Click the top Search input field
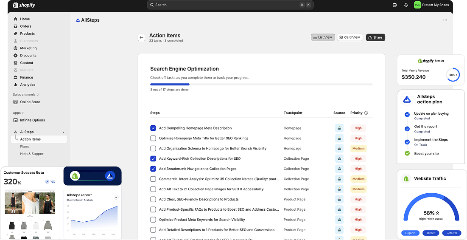Viewport: 467px width, 240px height. coord(229,5)
